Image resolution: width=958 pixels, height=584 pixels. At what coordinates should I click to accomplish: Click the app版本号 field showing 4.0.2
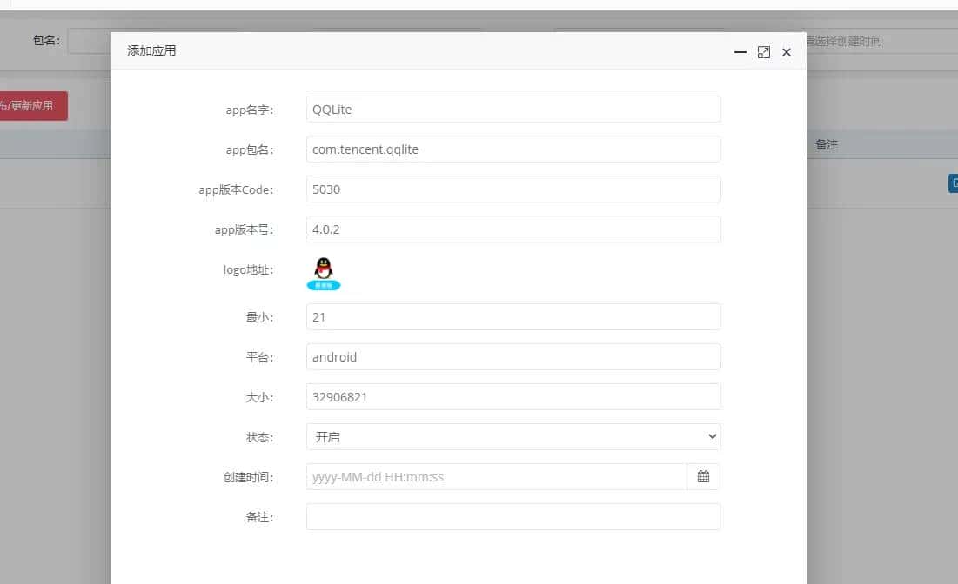[x=513, y=229]
